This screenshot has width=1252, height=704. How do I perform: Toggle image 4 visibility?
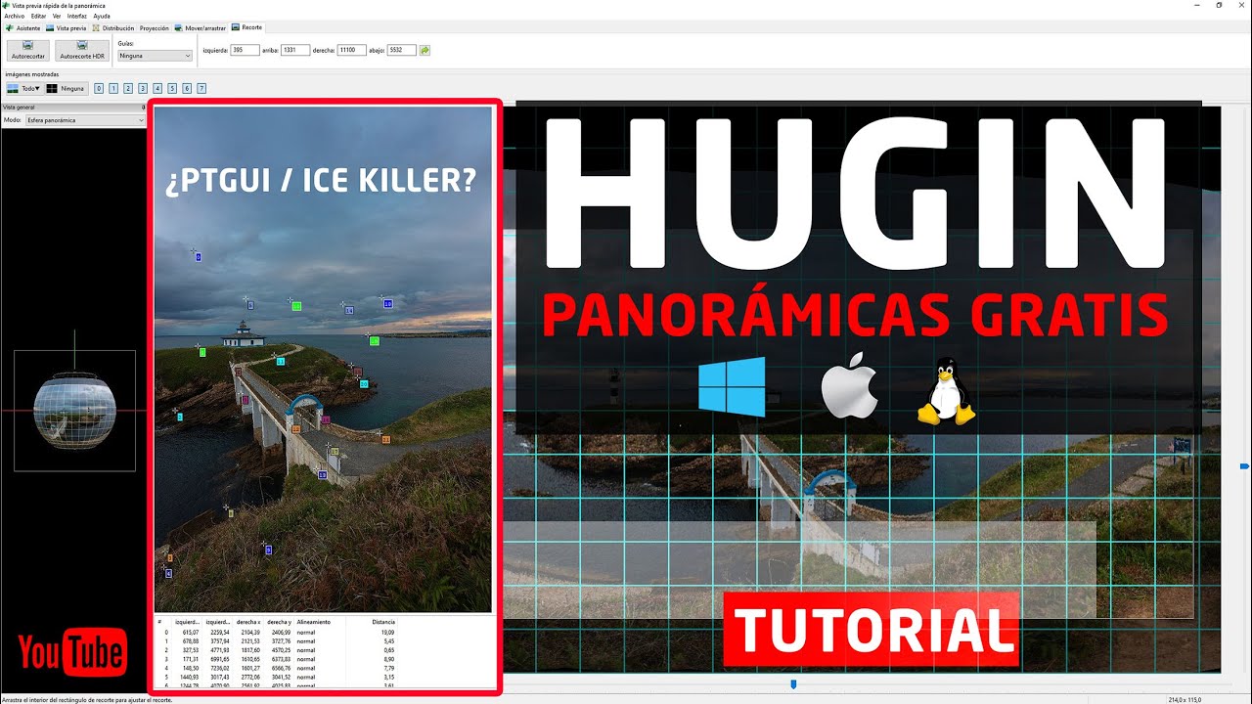click(x=157, y=88)
